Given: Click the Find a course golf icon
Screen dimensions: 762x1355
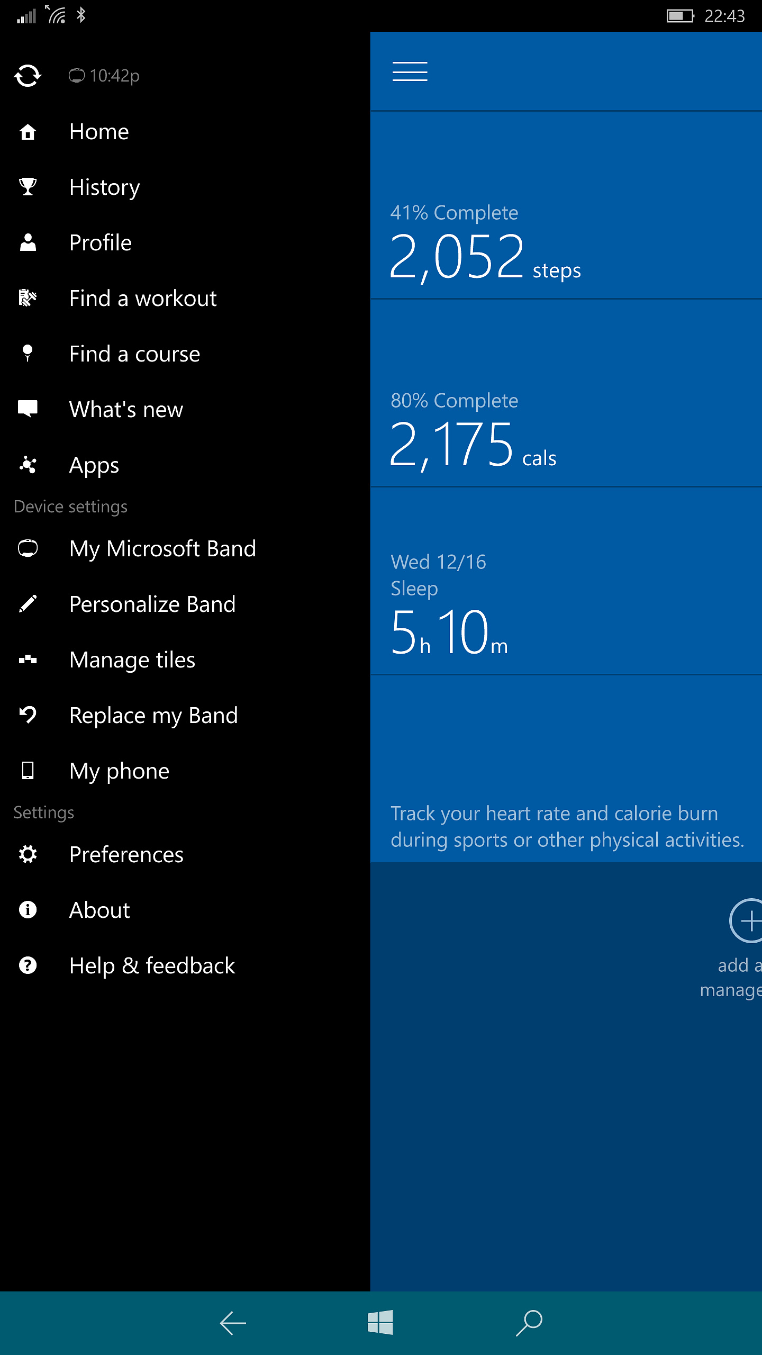Looking at the screenshot, I should click(x=28, y=354).
